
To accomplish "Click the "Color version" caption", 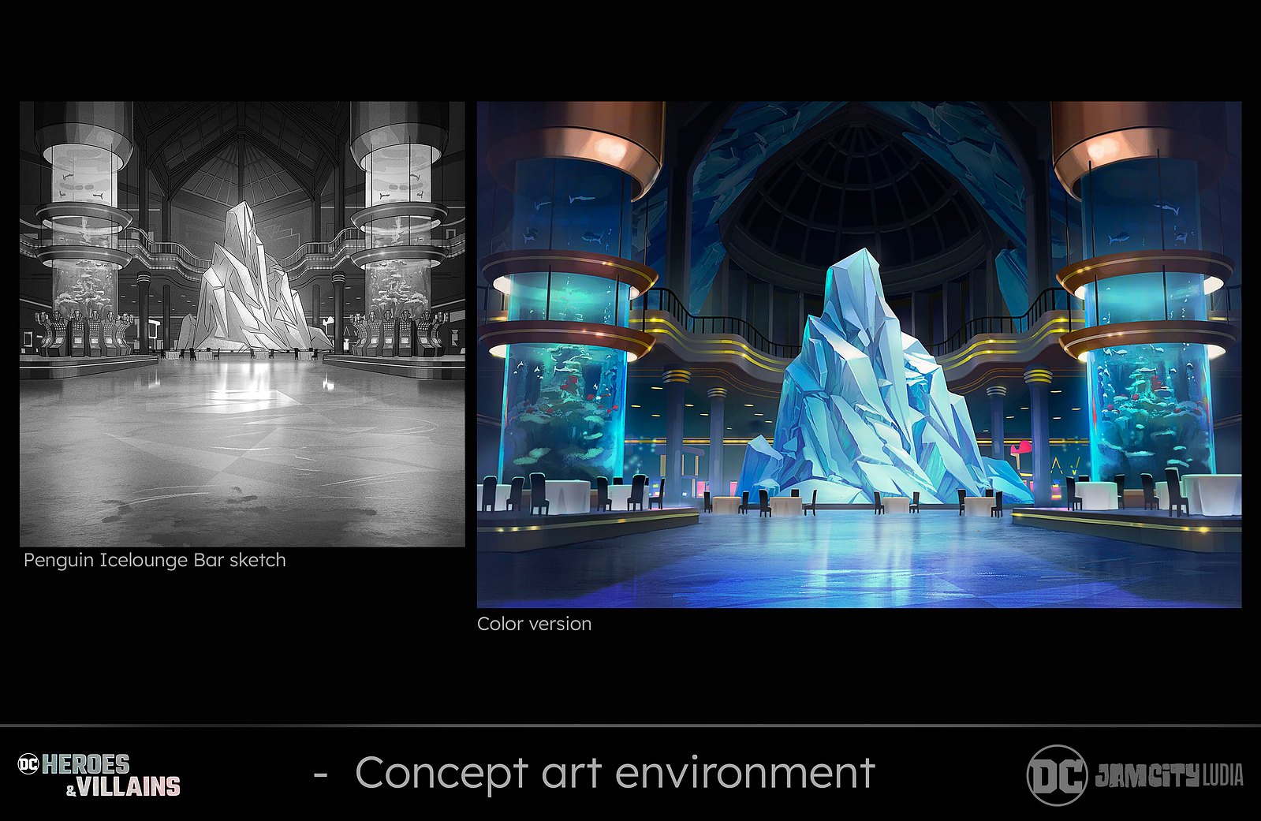I will (534, 624).
